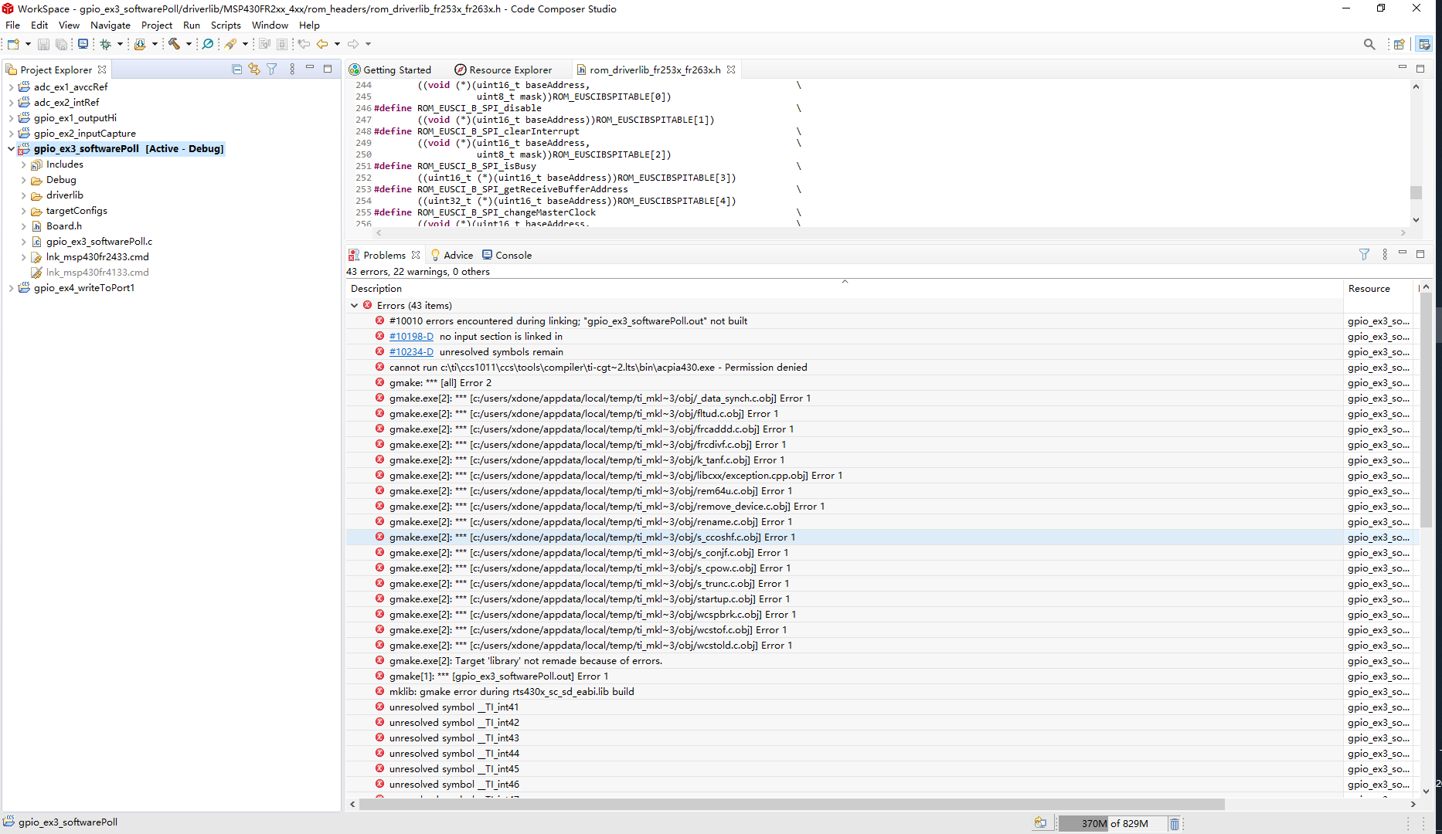Click the grayed next annotation toolbar icon
The width and height of the screenshot is (1442, 834).
264,44
